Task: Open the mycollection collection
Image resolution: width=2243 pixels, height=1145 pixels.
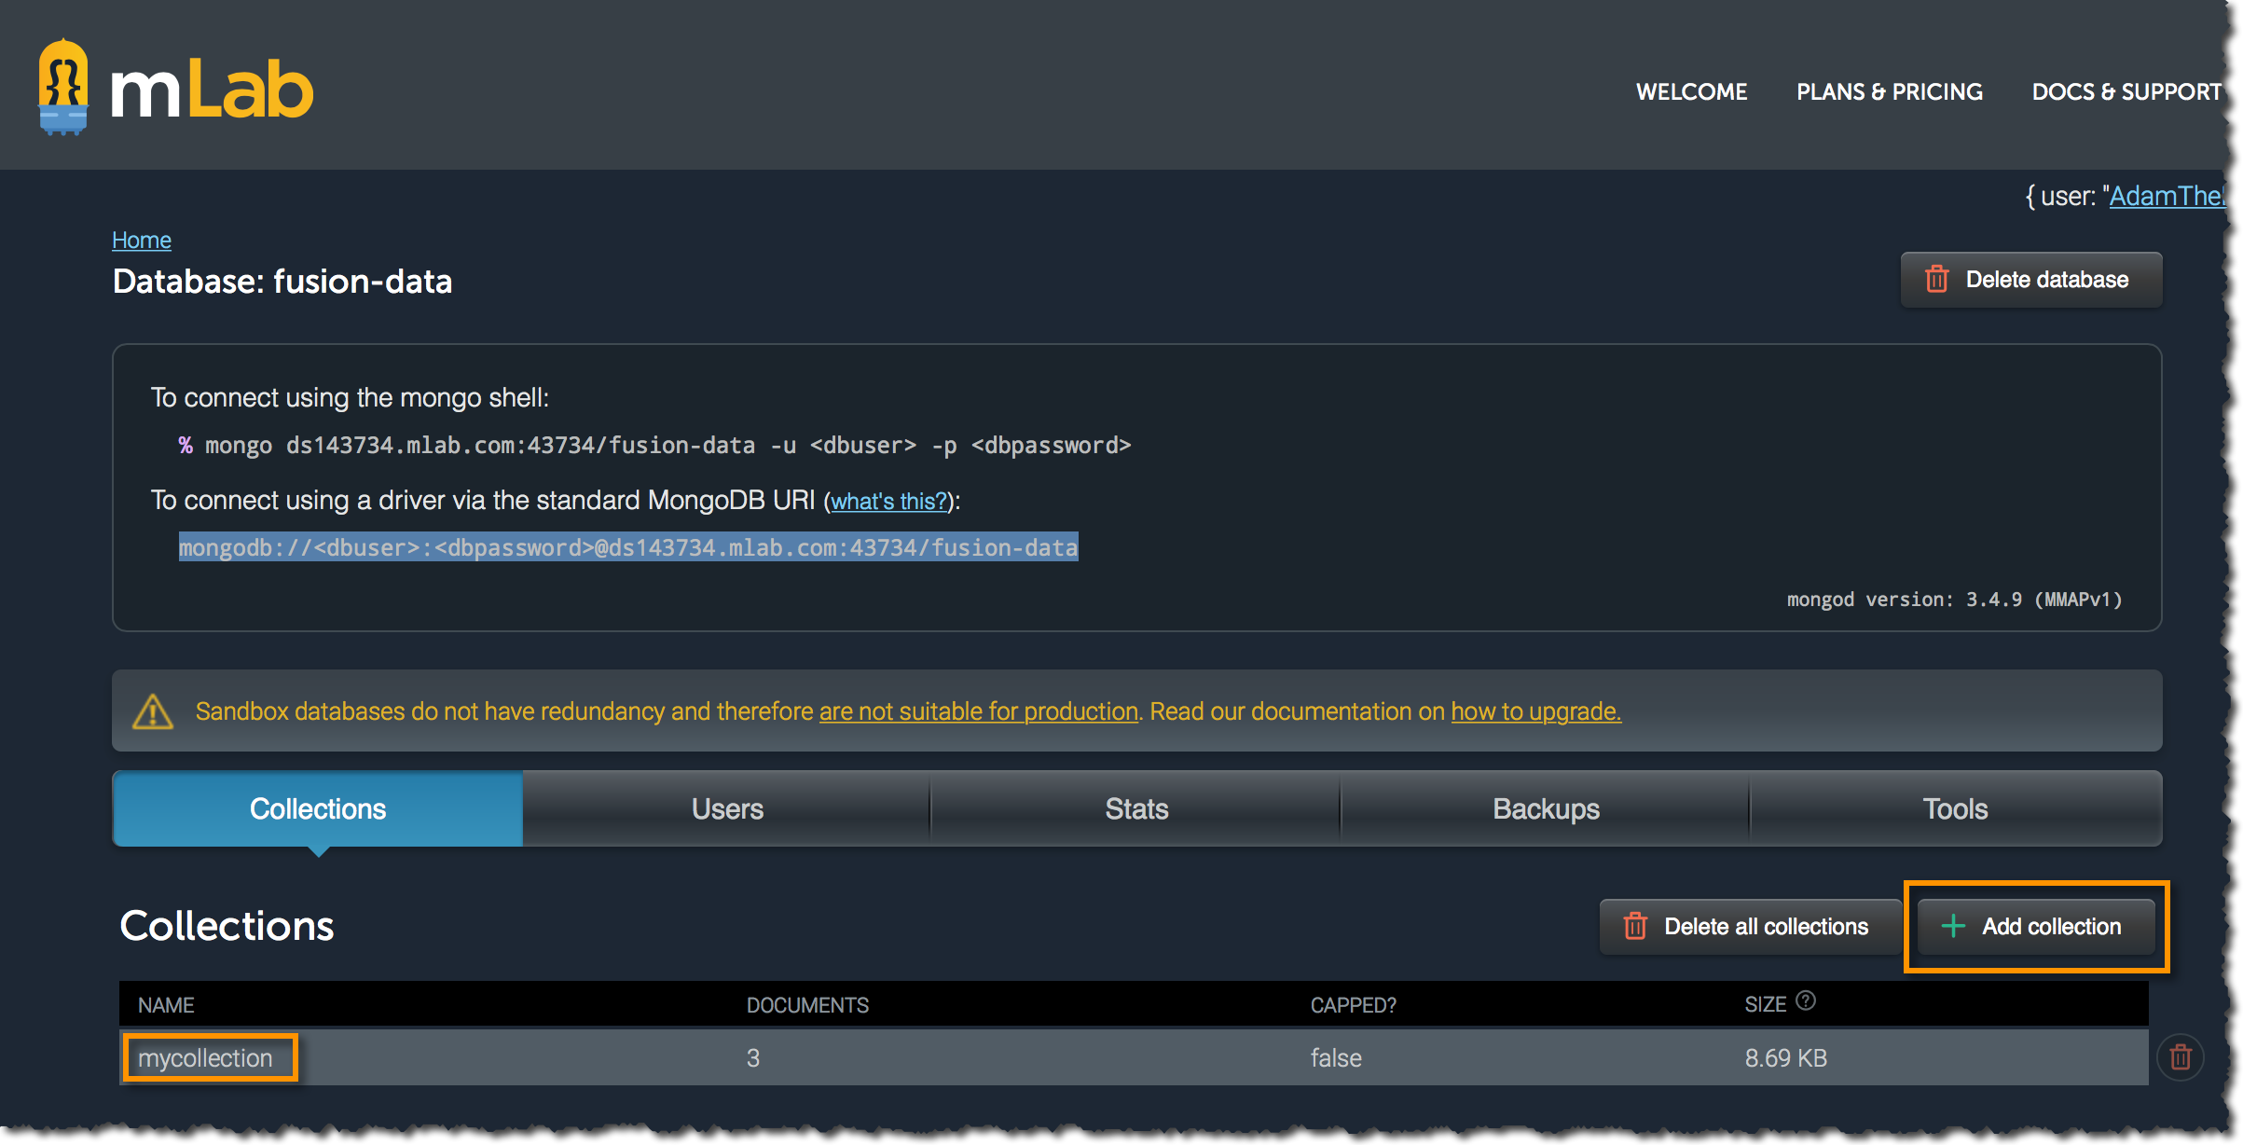Action: tap(205, 1058)
